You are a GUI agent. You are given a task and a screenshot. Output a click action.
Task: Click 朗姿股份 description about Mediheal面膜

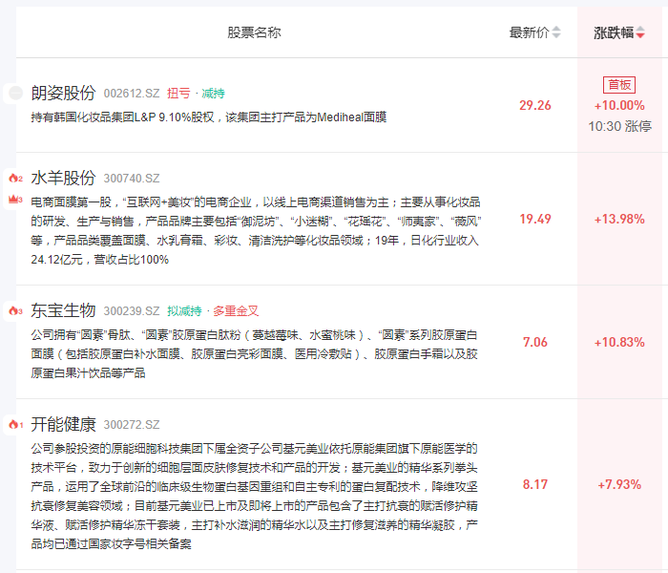(x=209, y=117)
